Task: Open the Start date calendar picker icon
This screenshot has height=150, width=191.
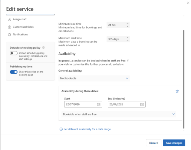Action: point(99,104)
